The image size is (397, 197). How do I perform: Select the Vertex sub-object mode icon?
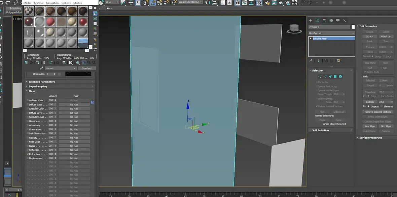click(320, 77)
